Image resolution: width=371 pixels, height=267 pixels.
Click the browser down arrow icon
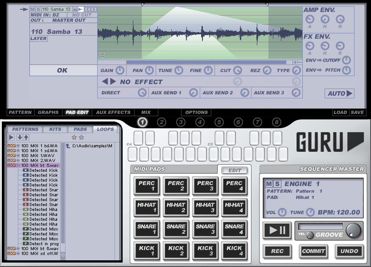[x=20, y=137]
